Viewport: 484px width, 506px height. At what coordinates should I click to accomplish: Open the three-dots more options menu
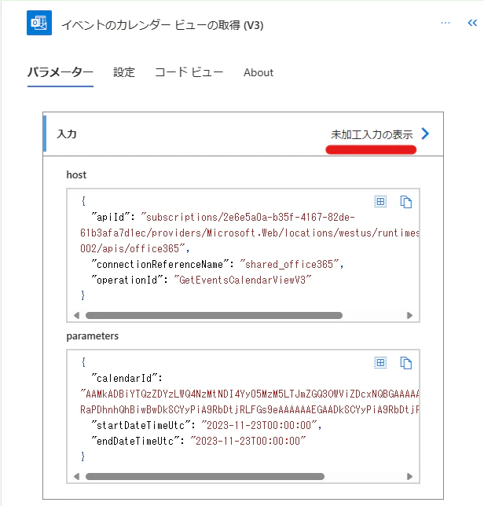445,23
